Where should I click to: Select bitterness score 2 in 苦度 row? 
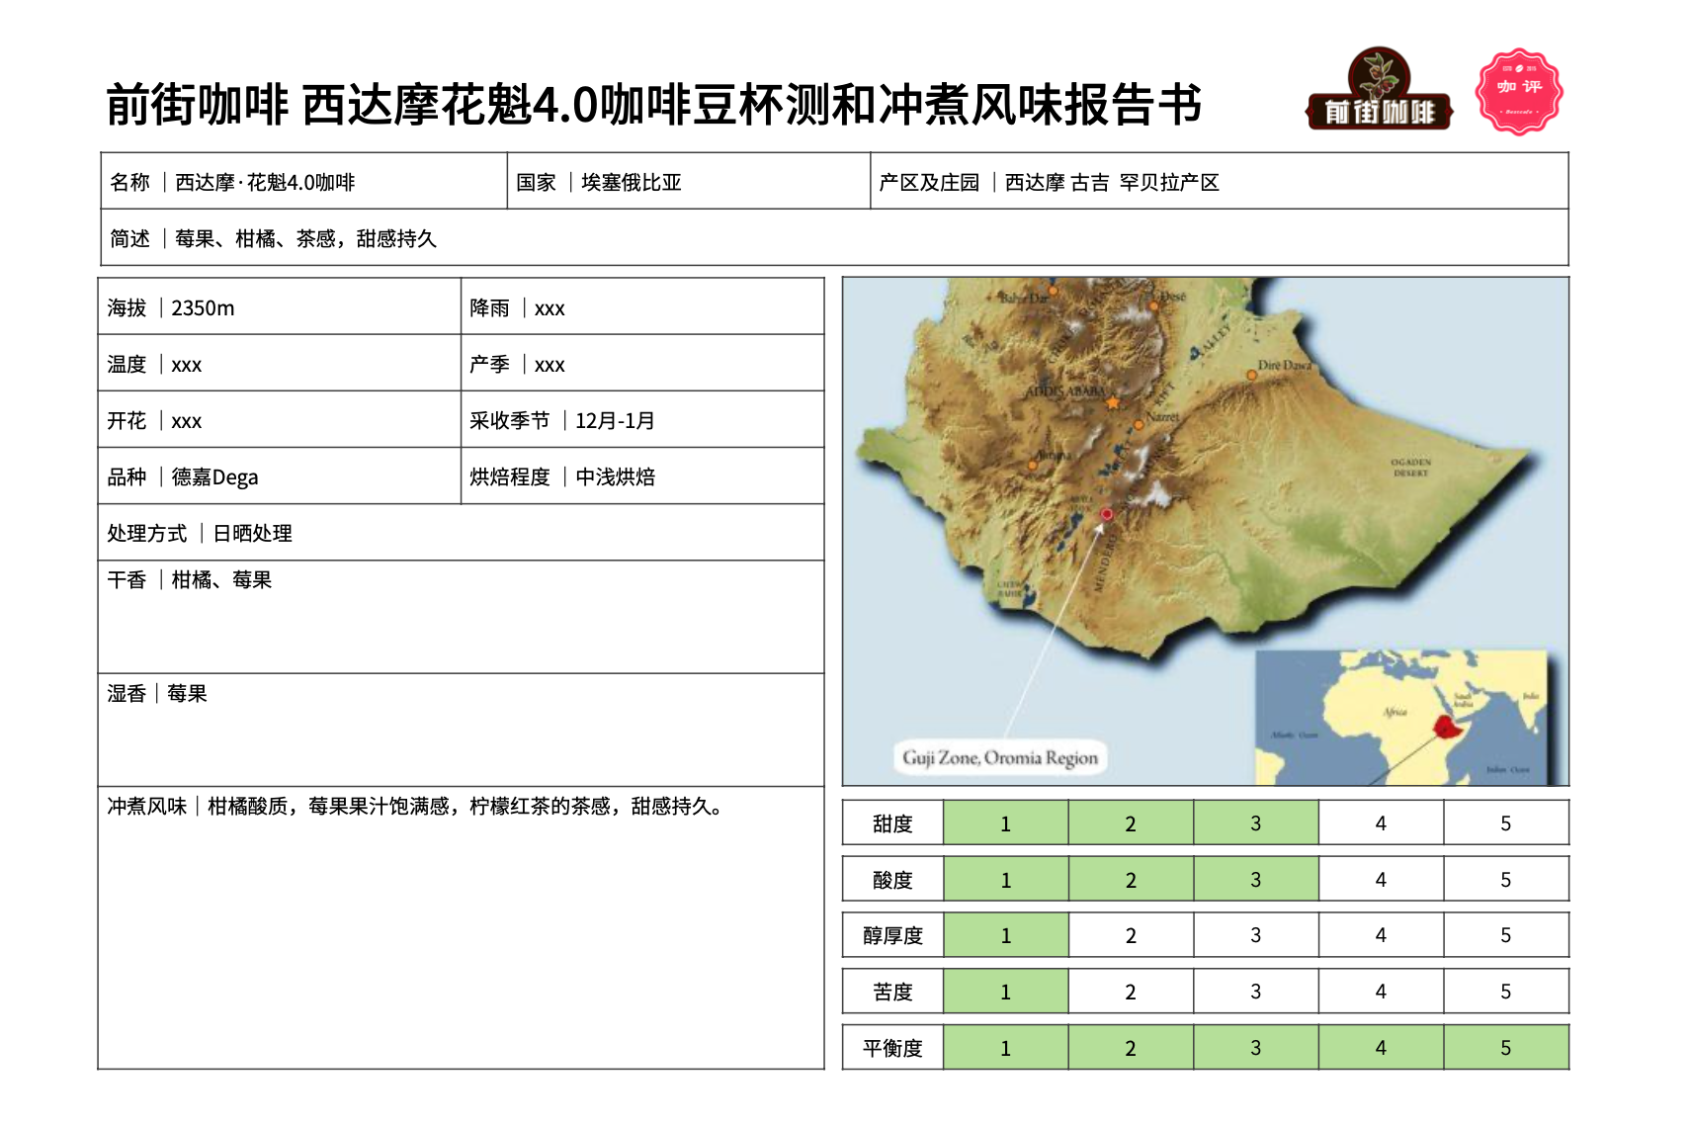(x=1130, y=992)
